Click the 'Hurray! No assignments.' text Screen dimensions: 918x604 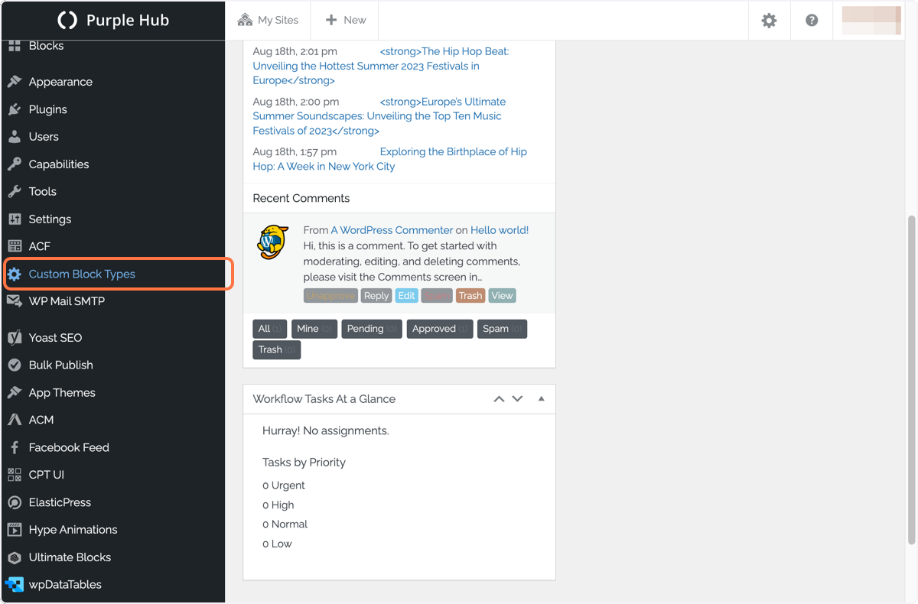click(x=326, y=431)
